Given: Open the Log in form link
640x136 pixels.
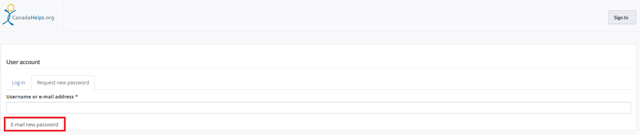Looking at the screenshot, I should 18,83.
